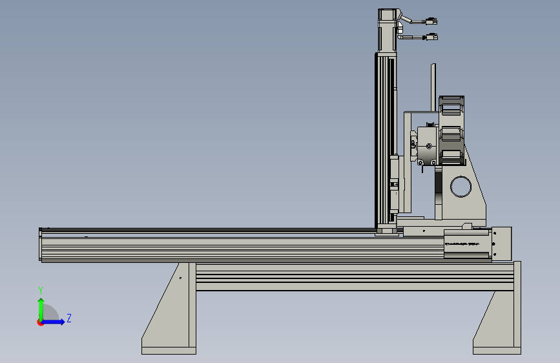Pick the lower aluminium profile beam between the legs
Image resolution: width=560 pixels, height=363 pixels.
[x=355, y=277]
